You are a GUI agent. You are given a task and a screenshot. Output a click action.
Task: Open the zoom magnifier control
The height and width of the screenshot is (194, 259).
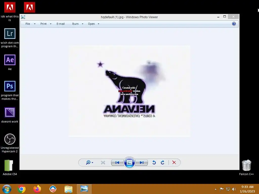(88, 162)
